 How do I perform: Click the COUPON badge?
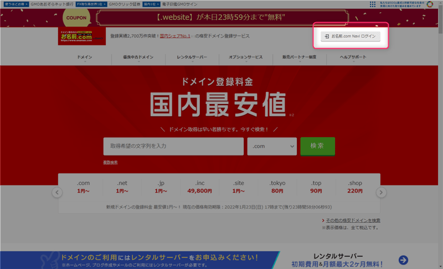[x=76, y=18]
